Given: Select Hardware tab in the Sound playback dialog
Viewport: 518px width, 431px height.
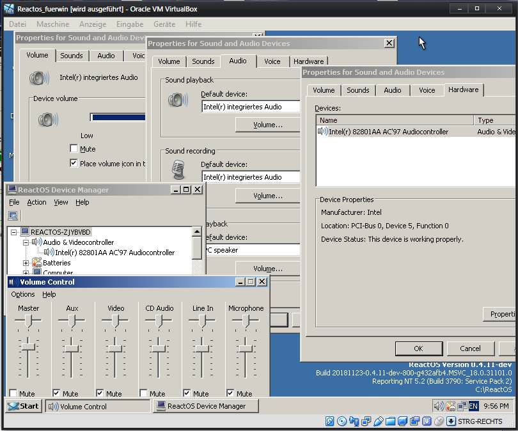Looking at the screenshot, I should tap(308, 61).
